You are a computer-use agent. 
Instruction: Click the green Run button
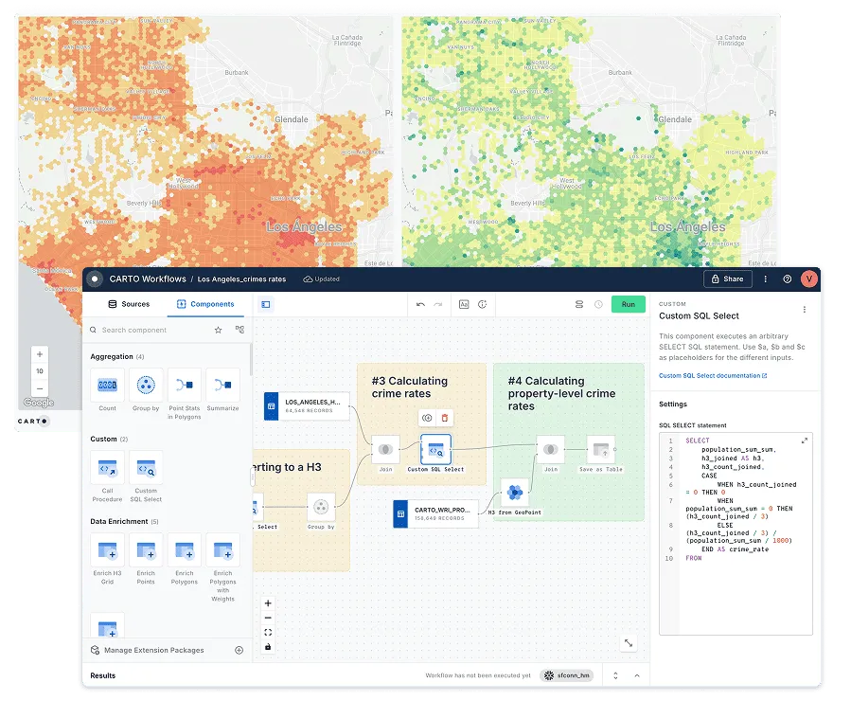point(629,304)
